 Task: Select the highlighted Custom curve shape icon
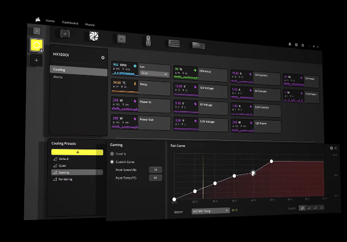pos(302,208)
